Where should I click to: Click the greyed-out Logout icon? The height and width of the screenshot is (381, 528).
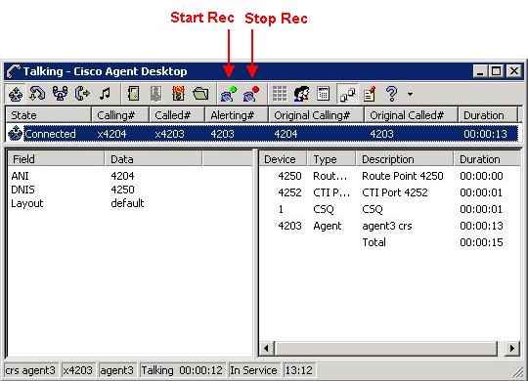pos(155,94)
